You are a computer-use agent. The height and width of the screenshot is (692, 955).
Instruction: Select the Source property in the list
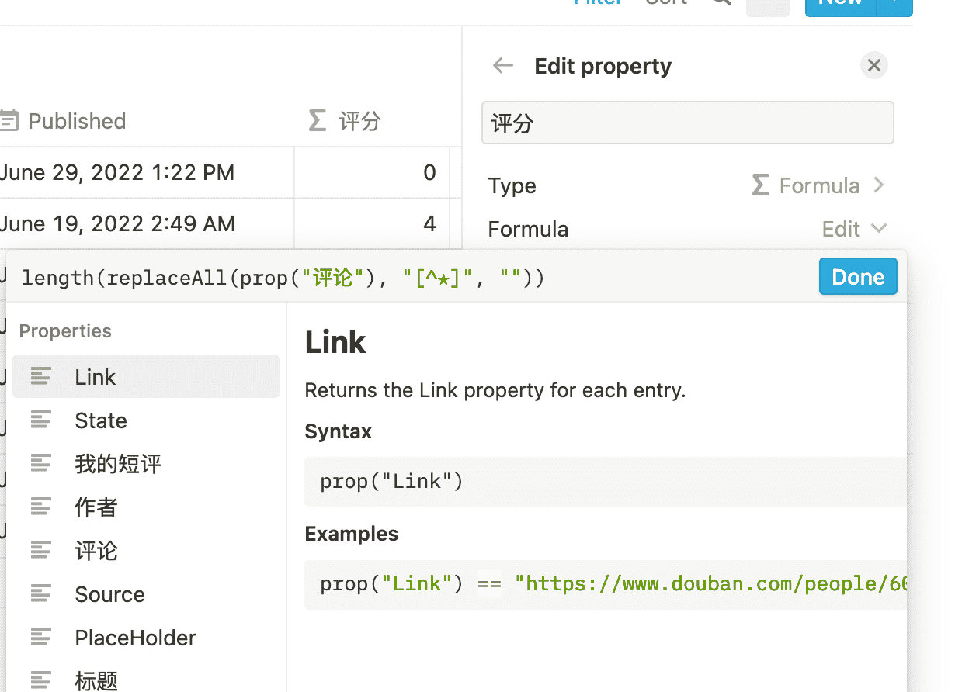[x=109, y=594]
